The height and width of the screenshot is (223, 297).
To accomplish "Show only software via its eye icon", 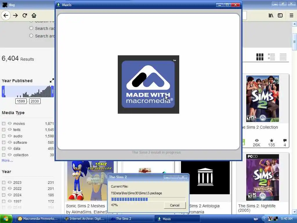I will click(10, 142).
